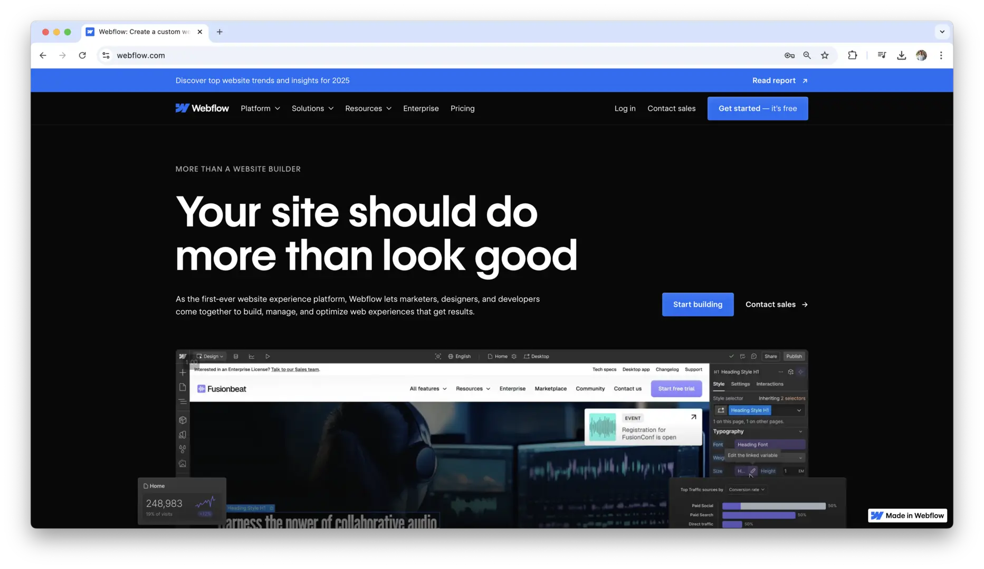This screenshot has height=569, width=984.
Task: Click the comments speech bubble icon in Designer
Action: tap(753, 356)
